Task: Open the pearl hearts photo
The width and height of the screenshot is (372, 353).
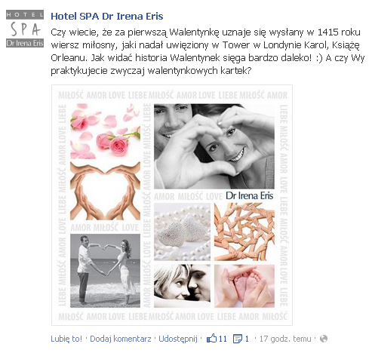Action: pyautogui.click(x=182, y=232)
